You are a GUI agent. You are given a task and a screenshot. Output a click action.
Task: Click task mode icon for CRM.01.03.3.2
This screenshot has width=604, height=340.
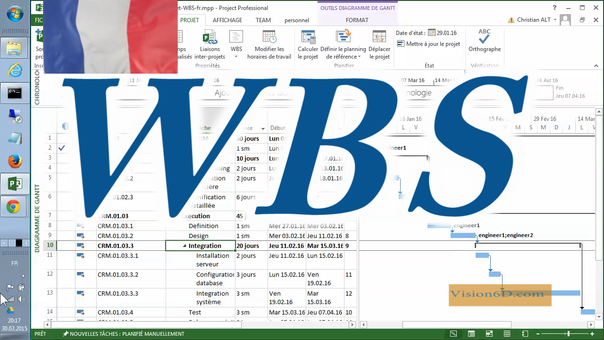click(x=80, y=274)
